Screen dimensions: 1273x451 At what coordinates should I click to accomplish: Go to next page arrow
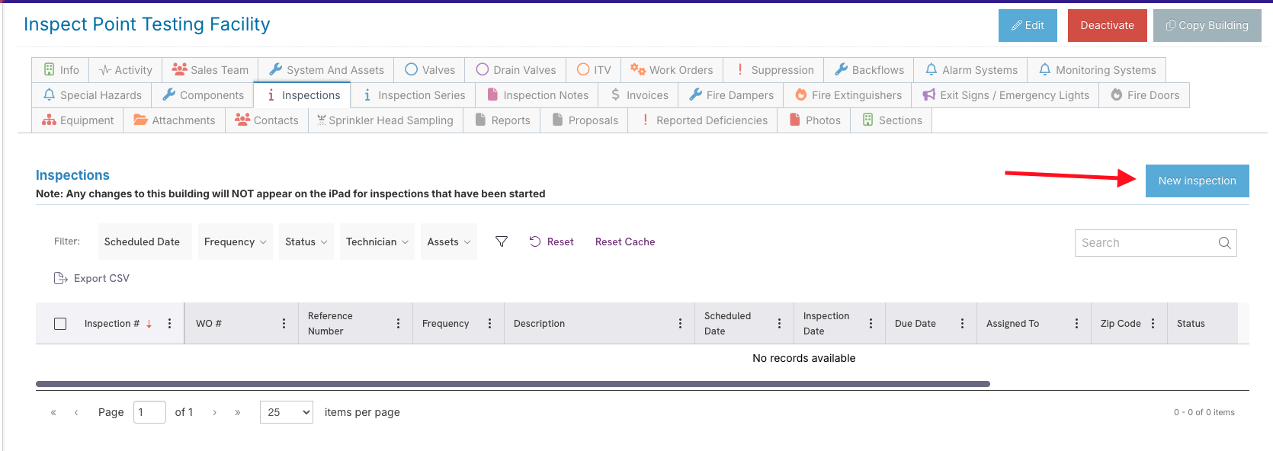(x=215, y=412)
